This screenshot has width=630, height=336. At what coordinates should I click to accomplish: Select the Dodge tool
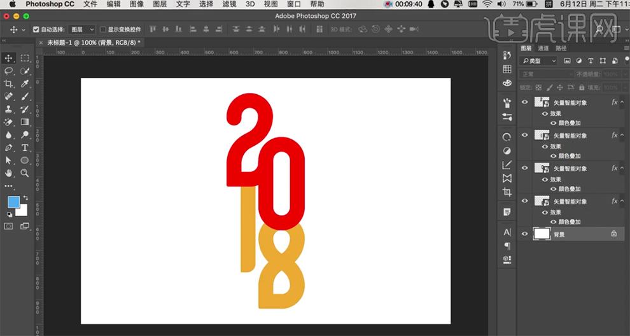coord(25,135)
